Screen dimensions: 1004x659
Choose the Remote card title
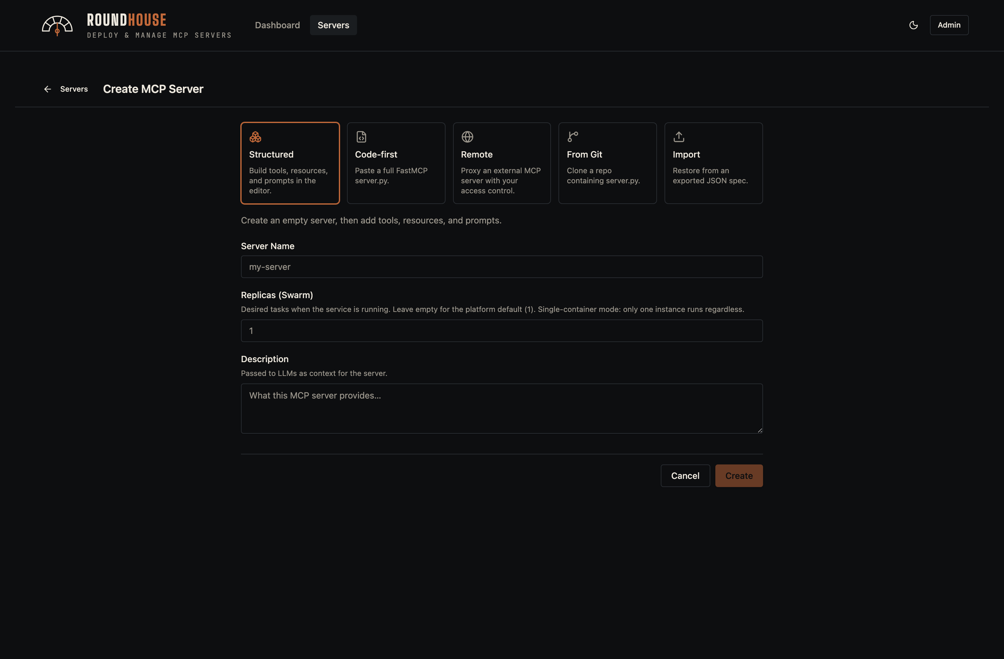[477, 154]
